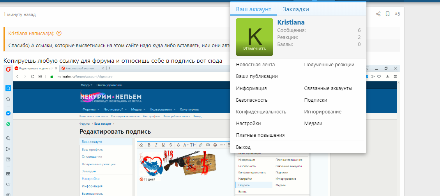This screenshot has height=196, width=440.
Task: Toggle underline in the signature editor
Action: pyautogui.click(x=163, y=145)
